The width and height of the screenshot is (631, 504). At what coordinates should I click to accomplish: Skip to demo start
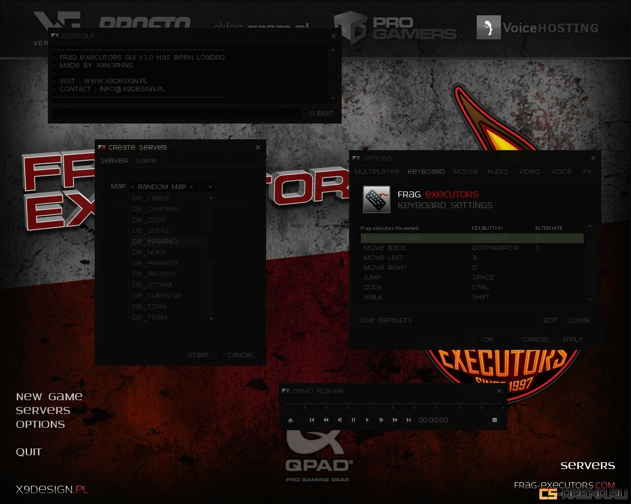click(x=312, y=420)
